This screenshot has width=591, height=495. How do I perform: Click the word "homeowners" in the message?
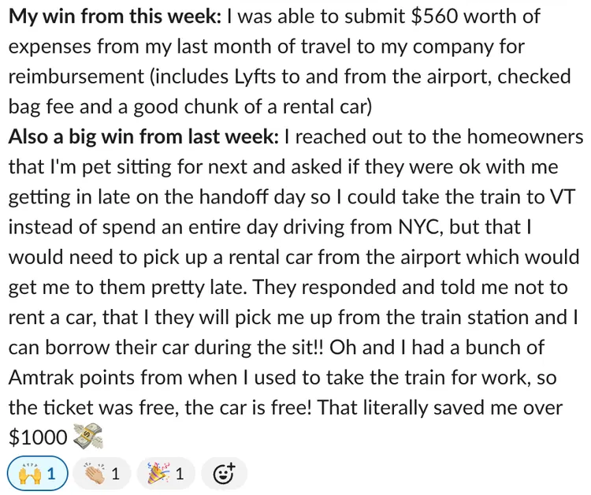click(x=525, y=136)
